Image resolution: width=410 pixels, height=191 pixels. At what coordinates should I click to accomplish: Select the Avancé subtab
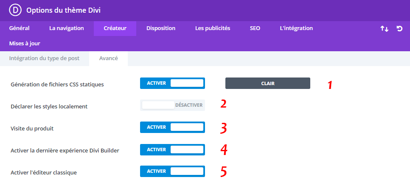[109, 58]
